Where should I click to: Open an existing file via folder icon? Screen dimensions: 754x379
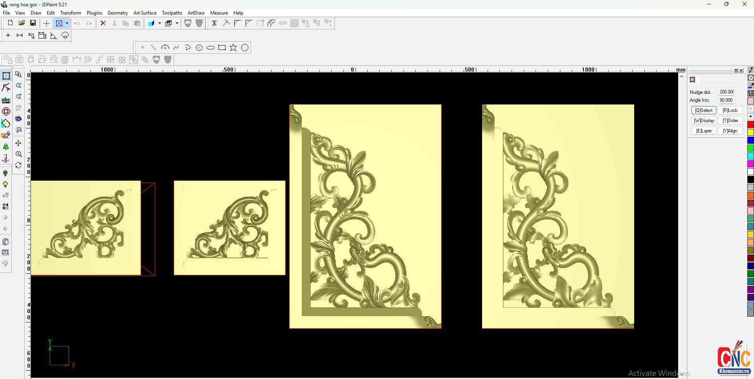[22, 23]
